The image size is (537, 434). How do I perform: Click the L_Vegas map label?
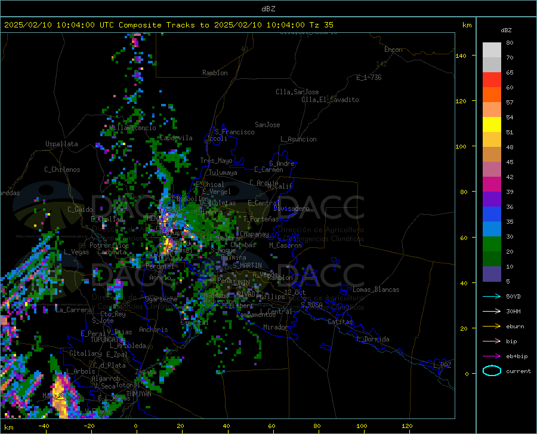76,252
